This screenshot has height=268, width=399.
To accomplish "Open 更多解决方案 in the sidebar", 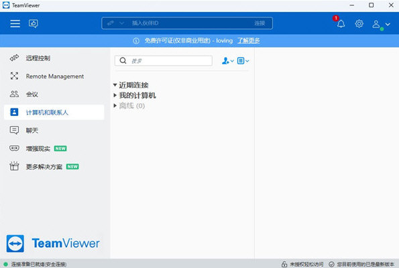I will [x=54, y=167].
